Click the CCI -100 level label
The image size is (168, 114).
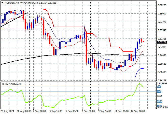(159, 101)
